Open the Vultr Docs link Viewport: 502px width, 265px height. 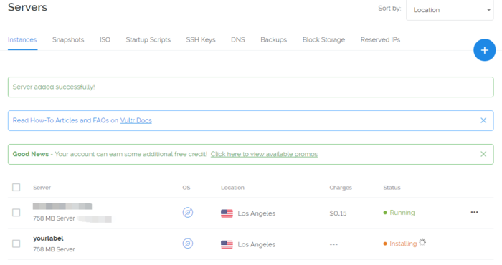pos(136,120)
